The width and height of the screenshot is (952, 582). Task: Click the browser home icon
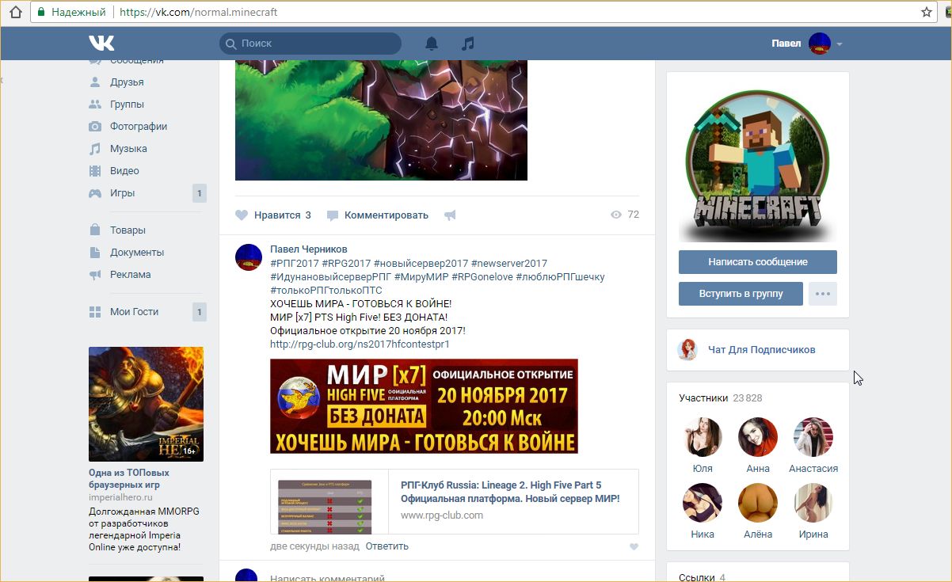[x=15, y=13]
